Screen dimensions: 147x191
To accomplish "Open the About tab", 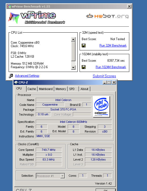I will [84, 89].
